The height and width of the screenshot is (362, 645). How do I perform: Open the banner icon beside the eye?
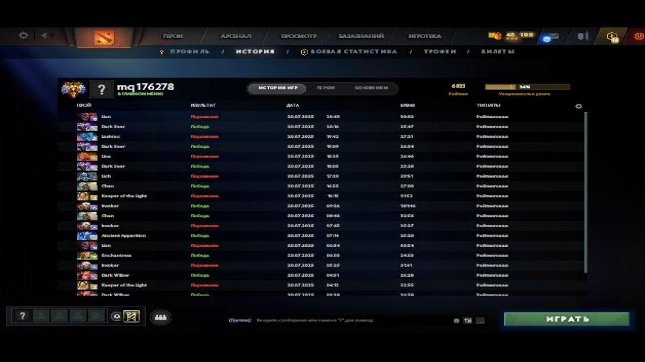tap(131, 317)
